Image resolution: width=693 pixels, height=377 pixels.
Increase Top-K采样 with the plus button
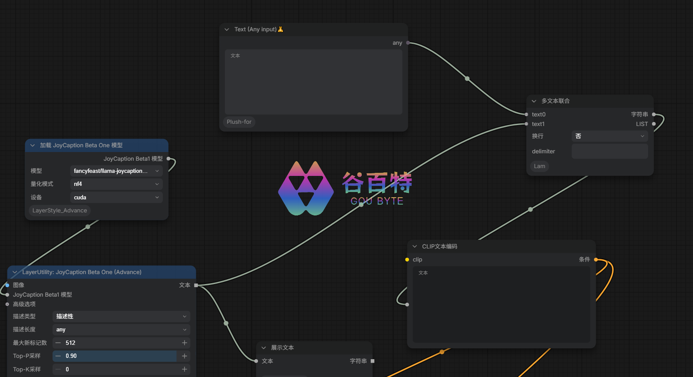185,370
